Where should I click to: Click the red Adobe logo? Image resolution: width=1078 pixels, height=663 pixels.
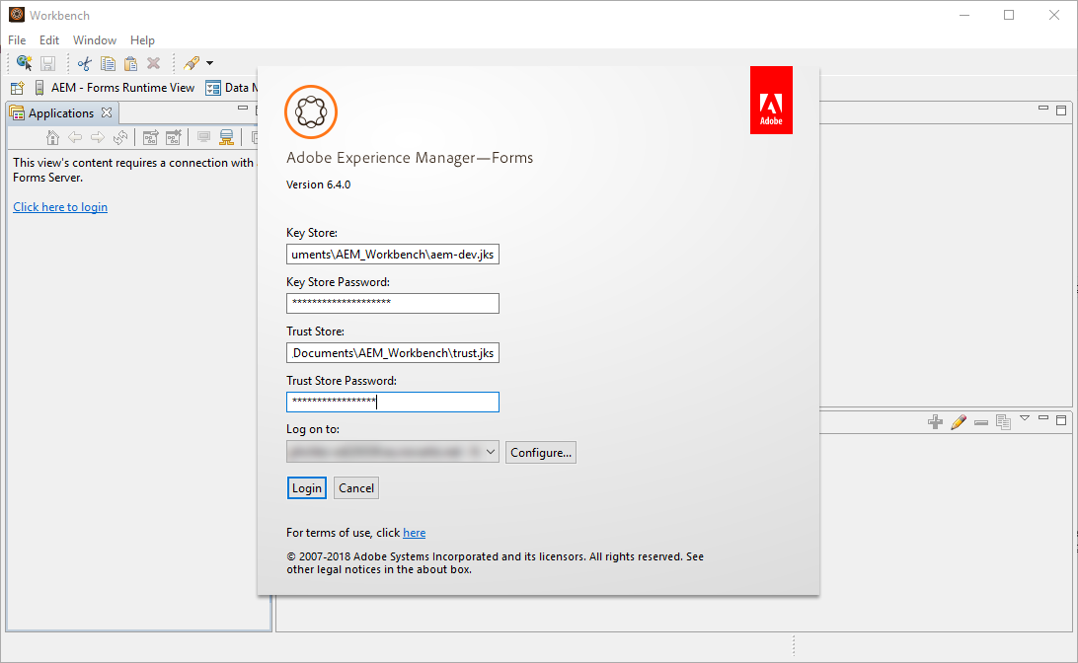pyautogui.click(x=771, y=101)
